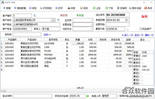Click the 产品名称 column header
This screenshot has width=155, height=99.
32,40
